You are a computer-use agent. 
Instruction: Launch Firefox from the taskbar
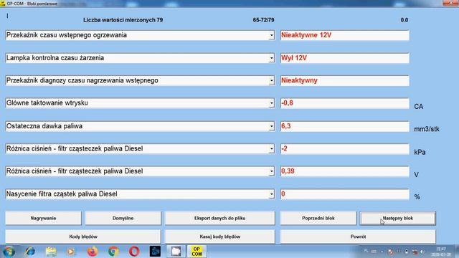(x=93, y=252)
